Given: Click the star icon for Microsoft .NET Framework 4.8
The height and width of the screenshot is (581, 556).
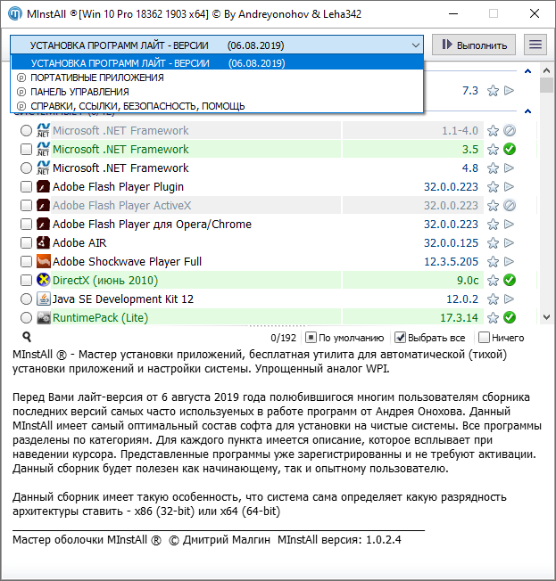Looking at the screenshot, I should [x=493, y=168].
